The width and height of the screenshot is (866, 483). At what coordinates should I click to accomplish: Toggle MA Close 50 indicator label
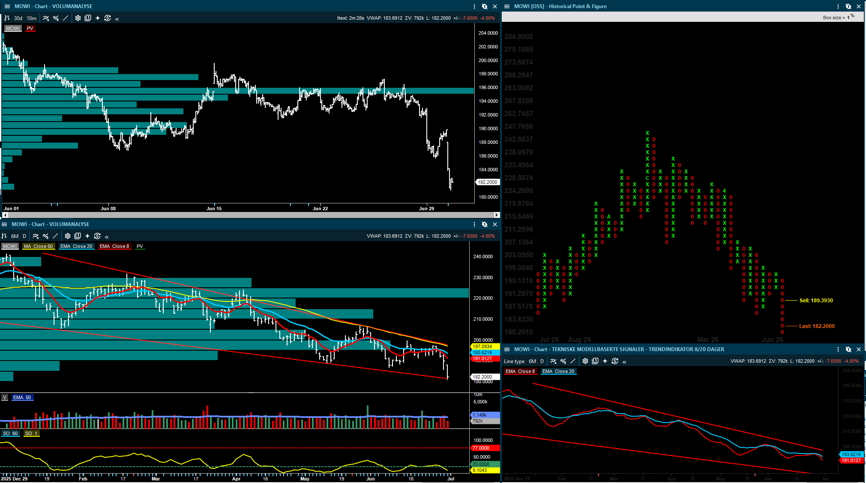(x=38, y=246)
